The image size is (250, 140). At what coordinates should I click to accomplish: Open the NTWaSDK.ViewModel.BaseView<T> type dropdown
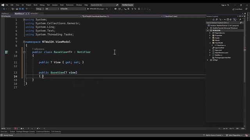(x=122, y=16)
